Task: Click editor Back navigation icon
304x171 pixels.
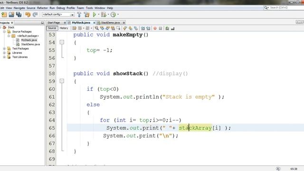Action: click(80, 28)
